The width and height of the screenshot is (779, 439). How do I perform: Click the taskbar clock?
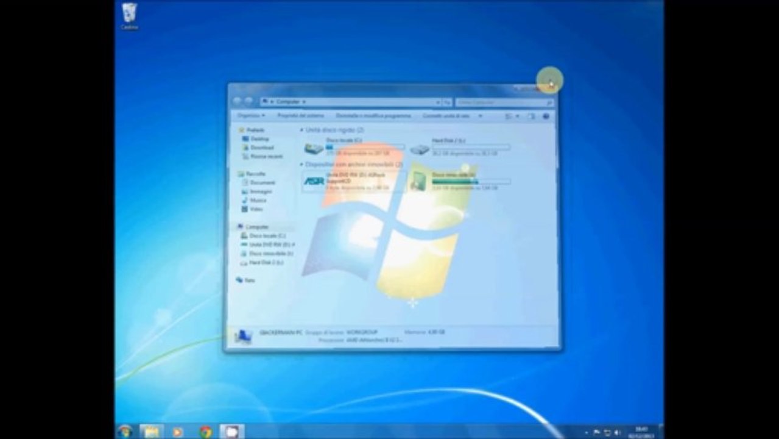[641, 432]
